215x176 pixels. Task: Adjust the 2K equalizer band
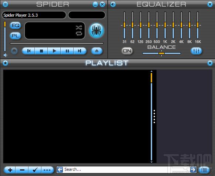pos(173,25)
